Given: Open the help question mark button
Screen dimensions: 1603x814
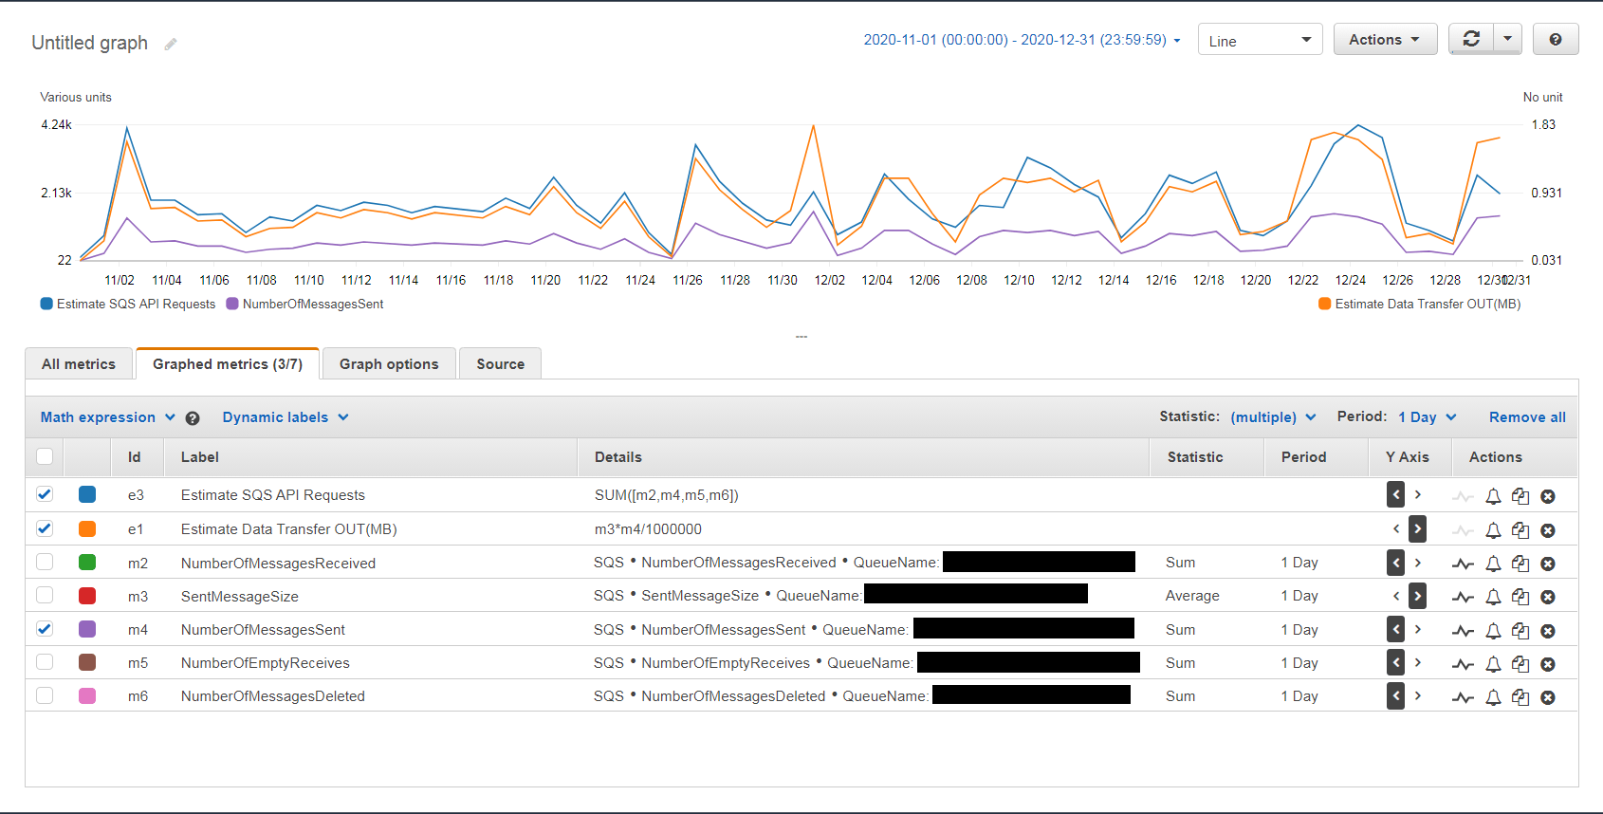Looking at the screenshot, I should click(x=1556, y=39).
